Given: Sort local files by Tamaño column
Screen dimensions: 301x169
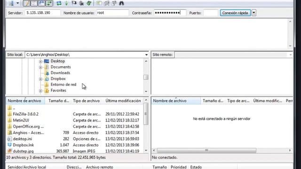Looking at the screenshot, I should (58, 101).
